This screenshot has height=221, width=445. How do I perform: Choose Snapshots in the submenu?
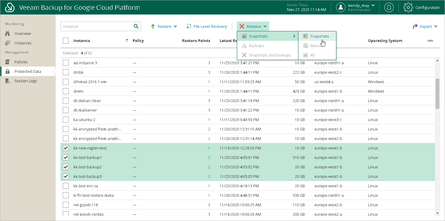click(x=319, y=36)
